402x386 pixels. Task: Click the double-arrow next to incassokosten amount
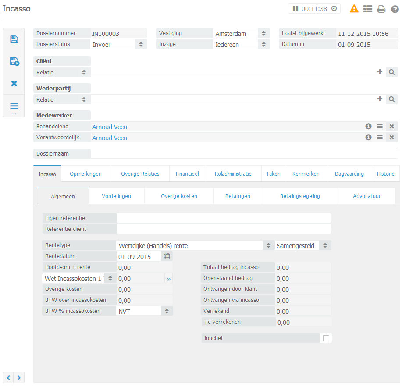[x=168, y=279]
